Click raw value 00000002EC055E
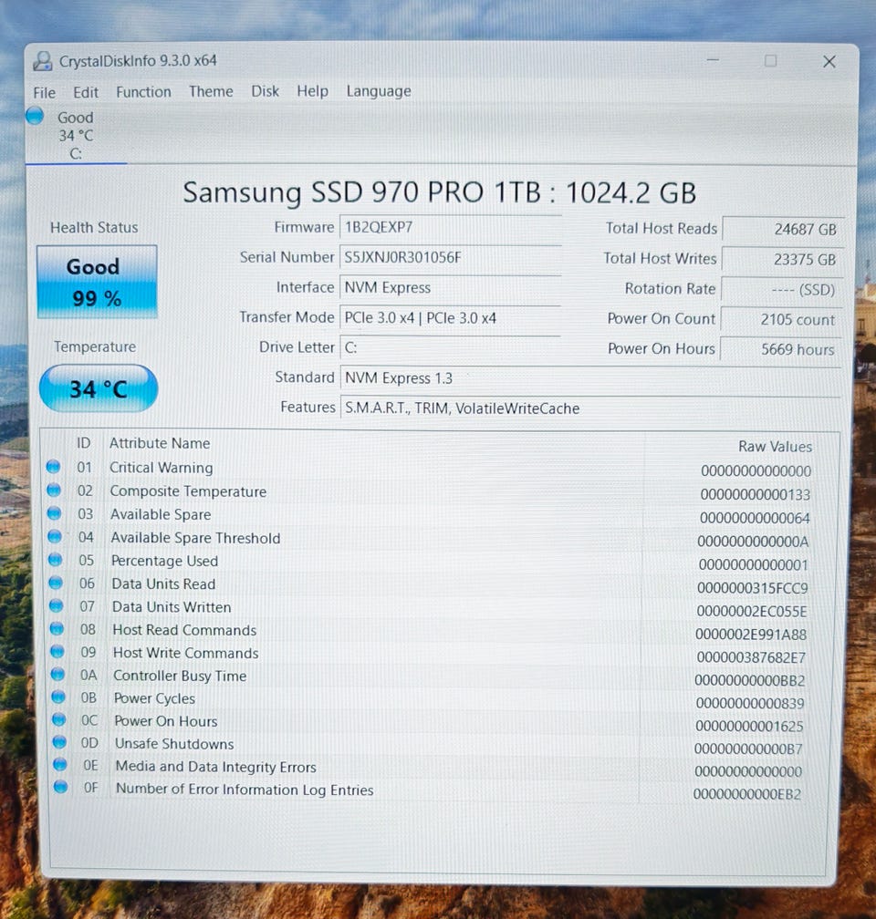Viewport: 876px width, 919px height. tap(752, 611)
